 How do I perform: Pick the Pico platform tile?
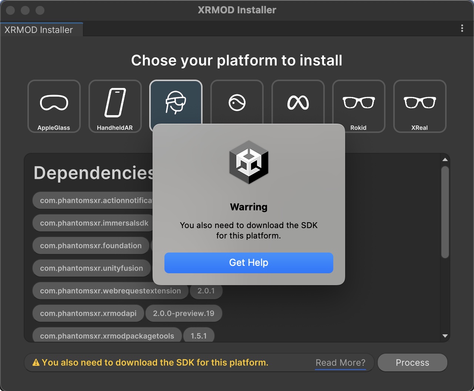point(237,102)
